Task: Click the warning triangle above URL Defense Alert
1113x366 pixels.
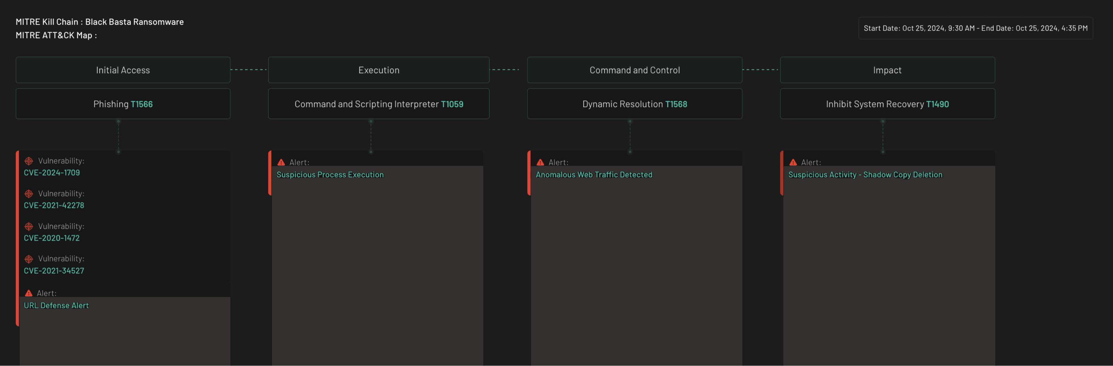Action: tap(28, 293)
